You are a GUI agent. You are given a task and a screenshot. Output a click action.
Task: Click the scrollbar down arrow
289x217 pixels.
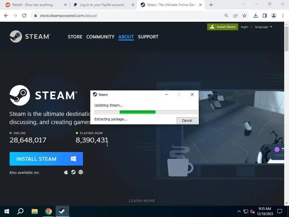(287, 203)
